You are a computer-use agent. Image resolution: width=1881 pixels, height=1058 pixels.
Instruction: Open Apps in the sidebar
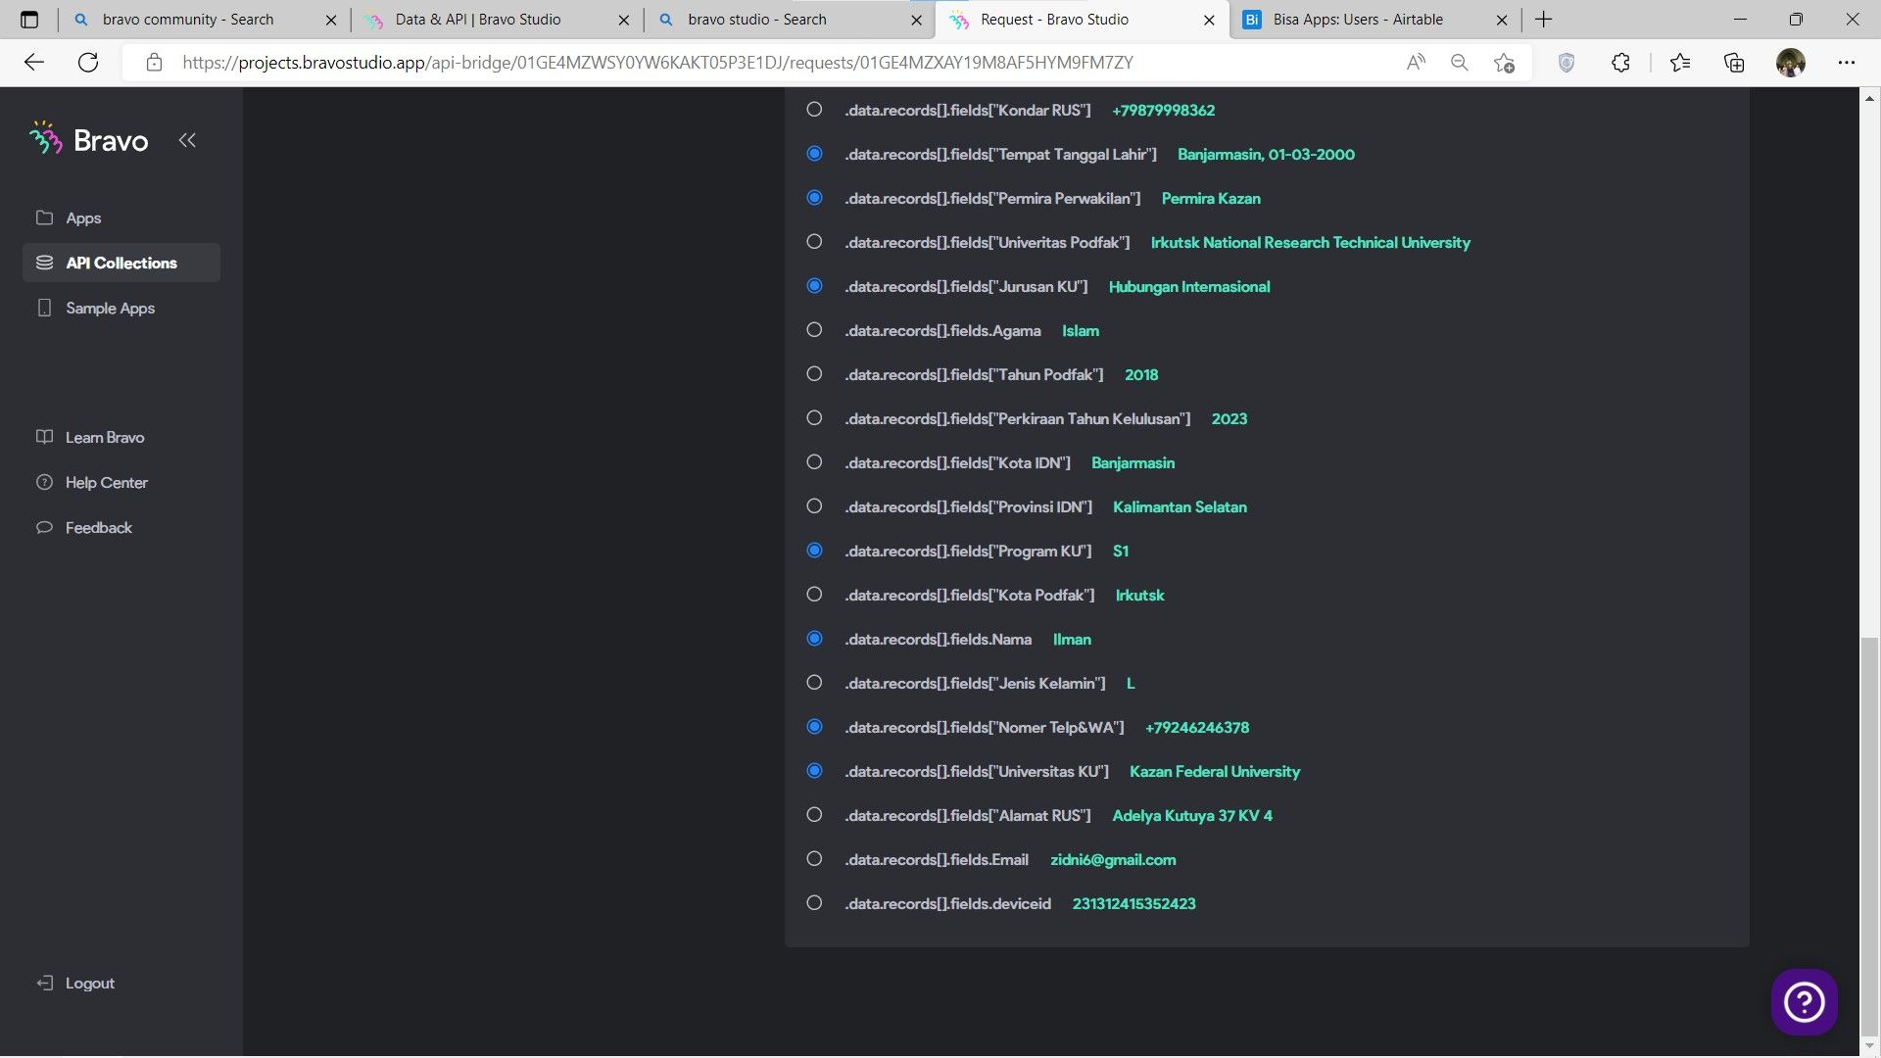coord(121,217)
